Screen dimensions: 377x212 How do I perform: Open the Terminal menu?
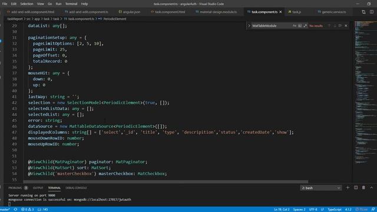click(x=71, y=4)
